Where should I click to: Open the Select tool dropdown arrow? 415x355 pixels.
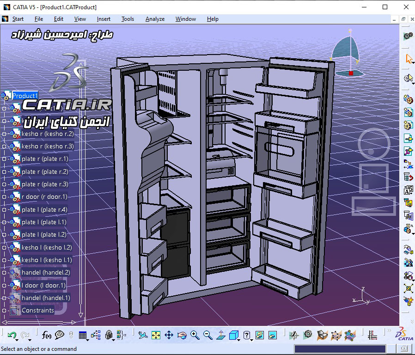click(x=413, y=63)
